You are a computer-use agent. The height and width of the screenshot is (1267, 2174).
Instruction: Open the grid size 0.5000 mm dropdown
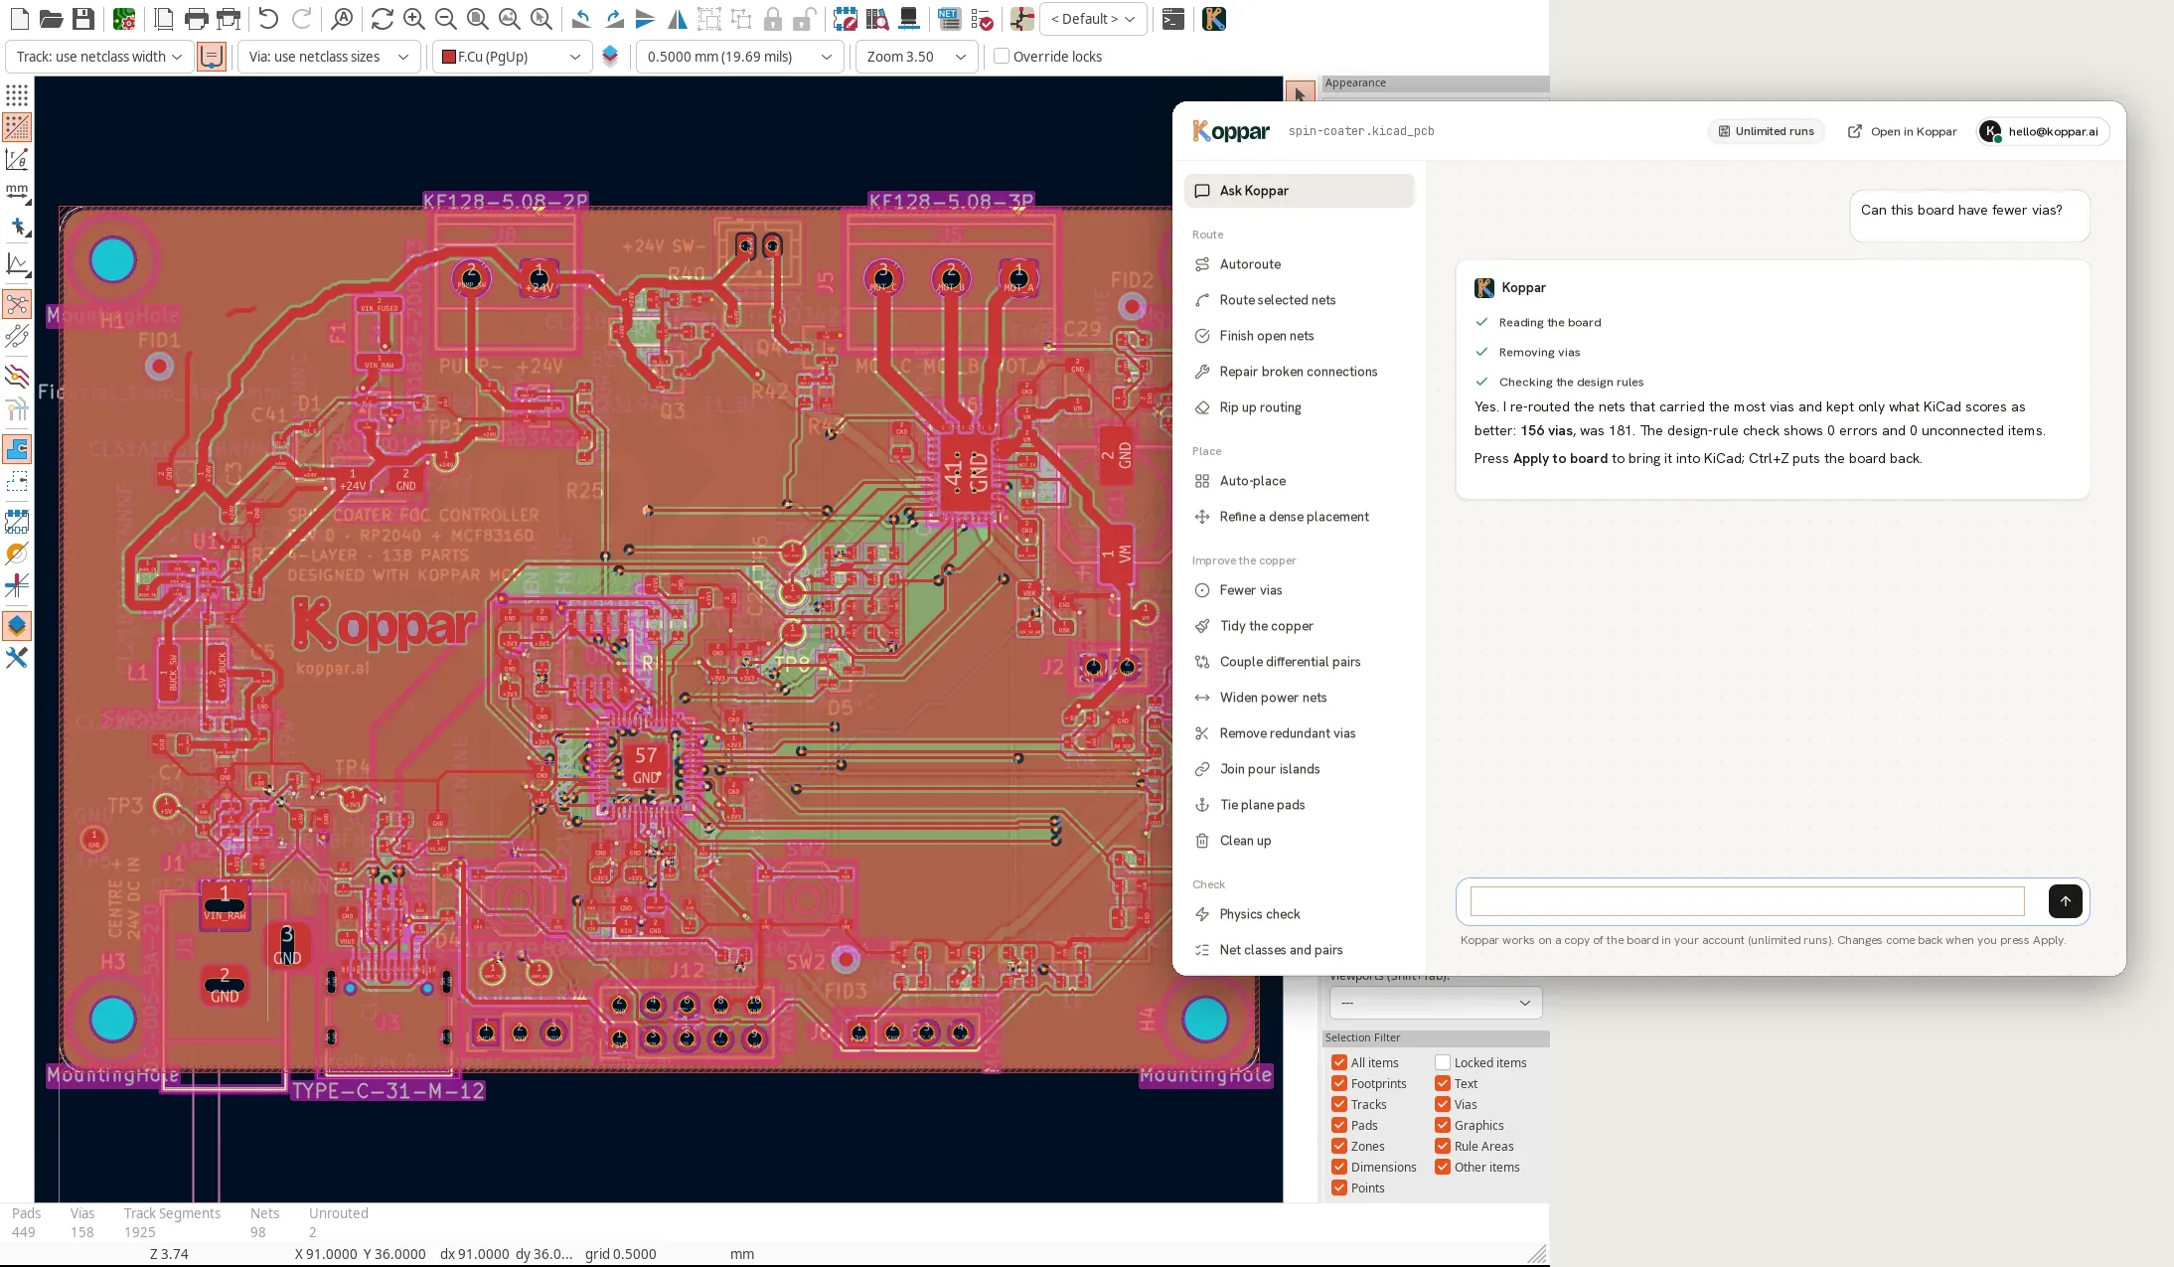739,57
